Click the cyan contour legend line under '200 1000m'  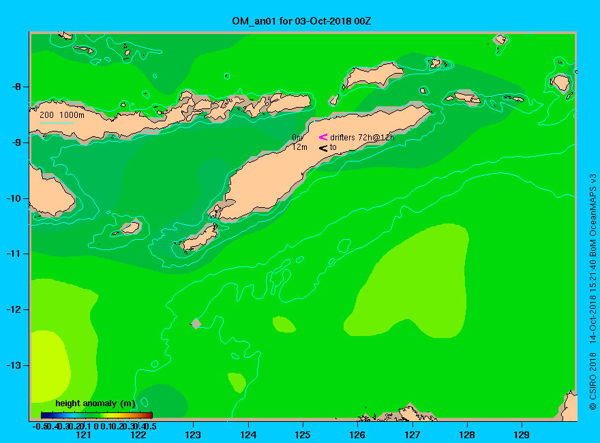click(56, 123)
